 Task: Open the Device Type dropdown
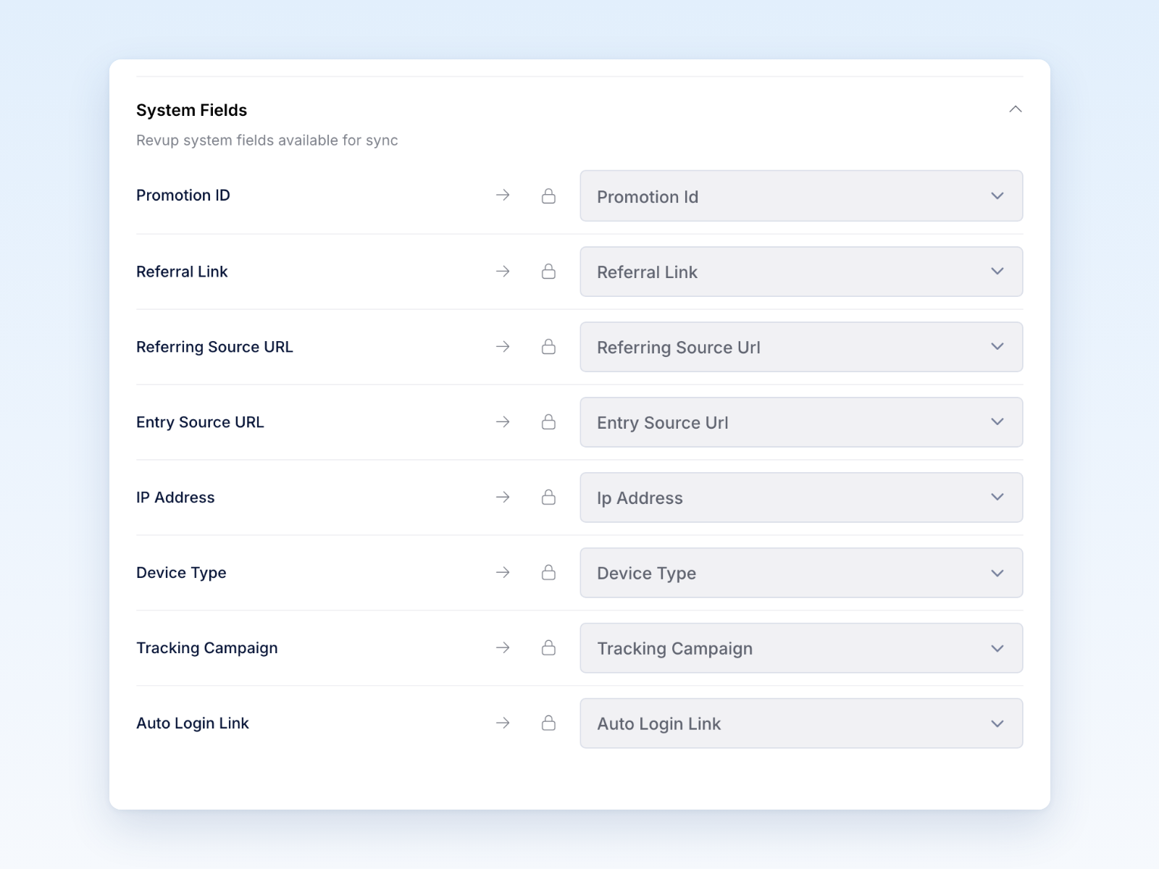point(801,573)
